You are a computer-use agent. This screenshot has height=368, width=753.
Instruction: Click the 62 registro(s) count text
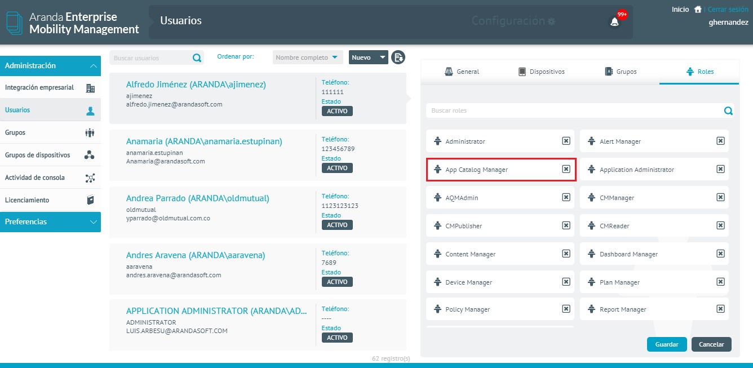(x=391, y=358)
